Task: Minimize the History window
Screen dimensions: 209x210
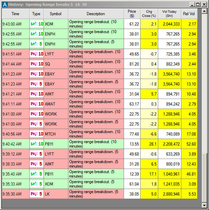Action: tap(192, 4)
